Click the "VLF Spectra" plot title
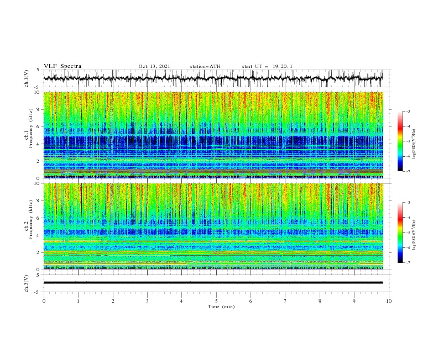Viewport: 438px width, 338px height. (x=62, y=66)
